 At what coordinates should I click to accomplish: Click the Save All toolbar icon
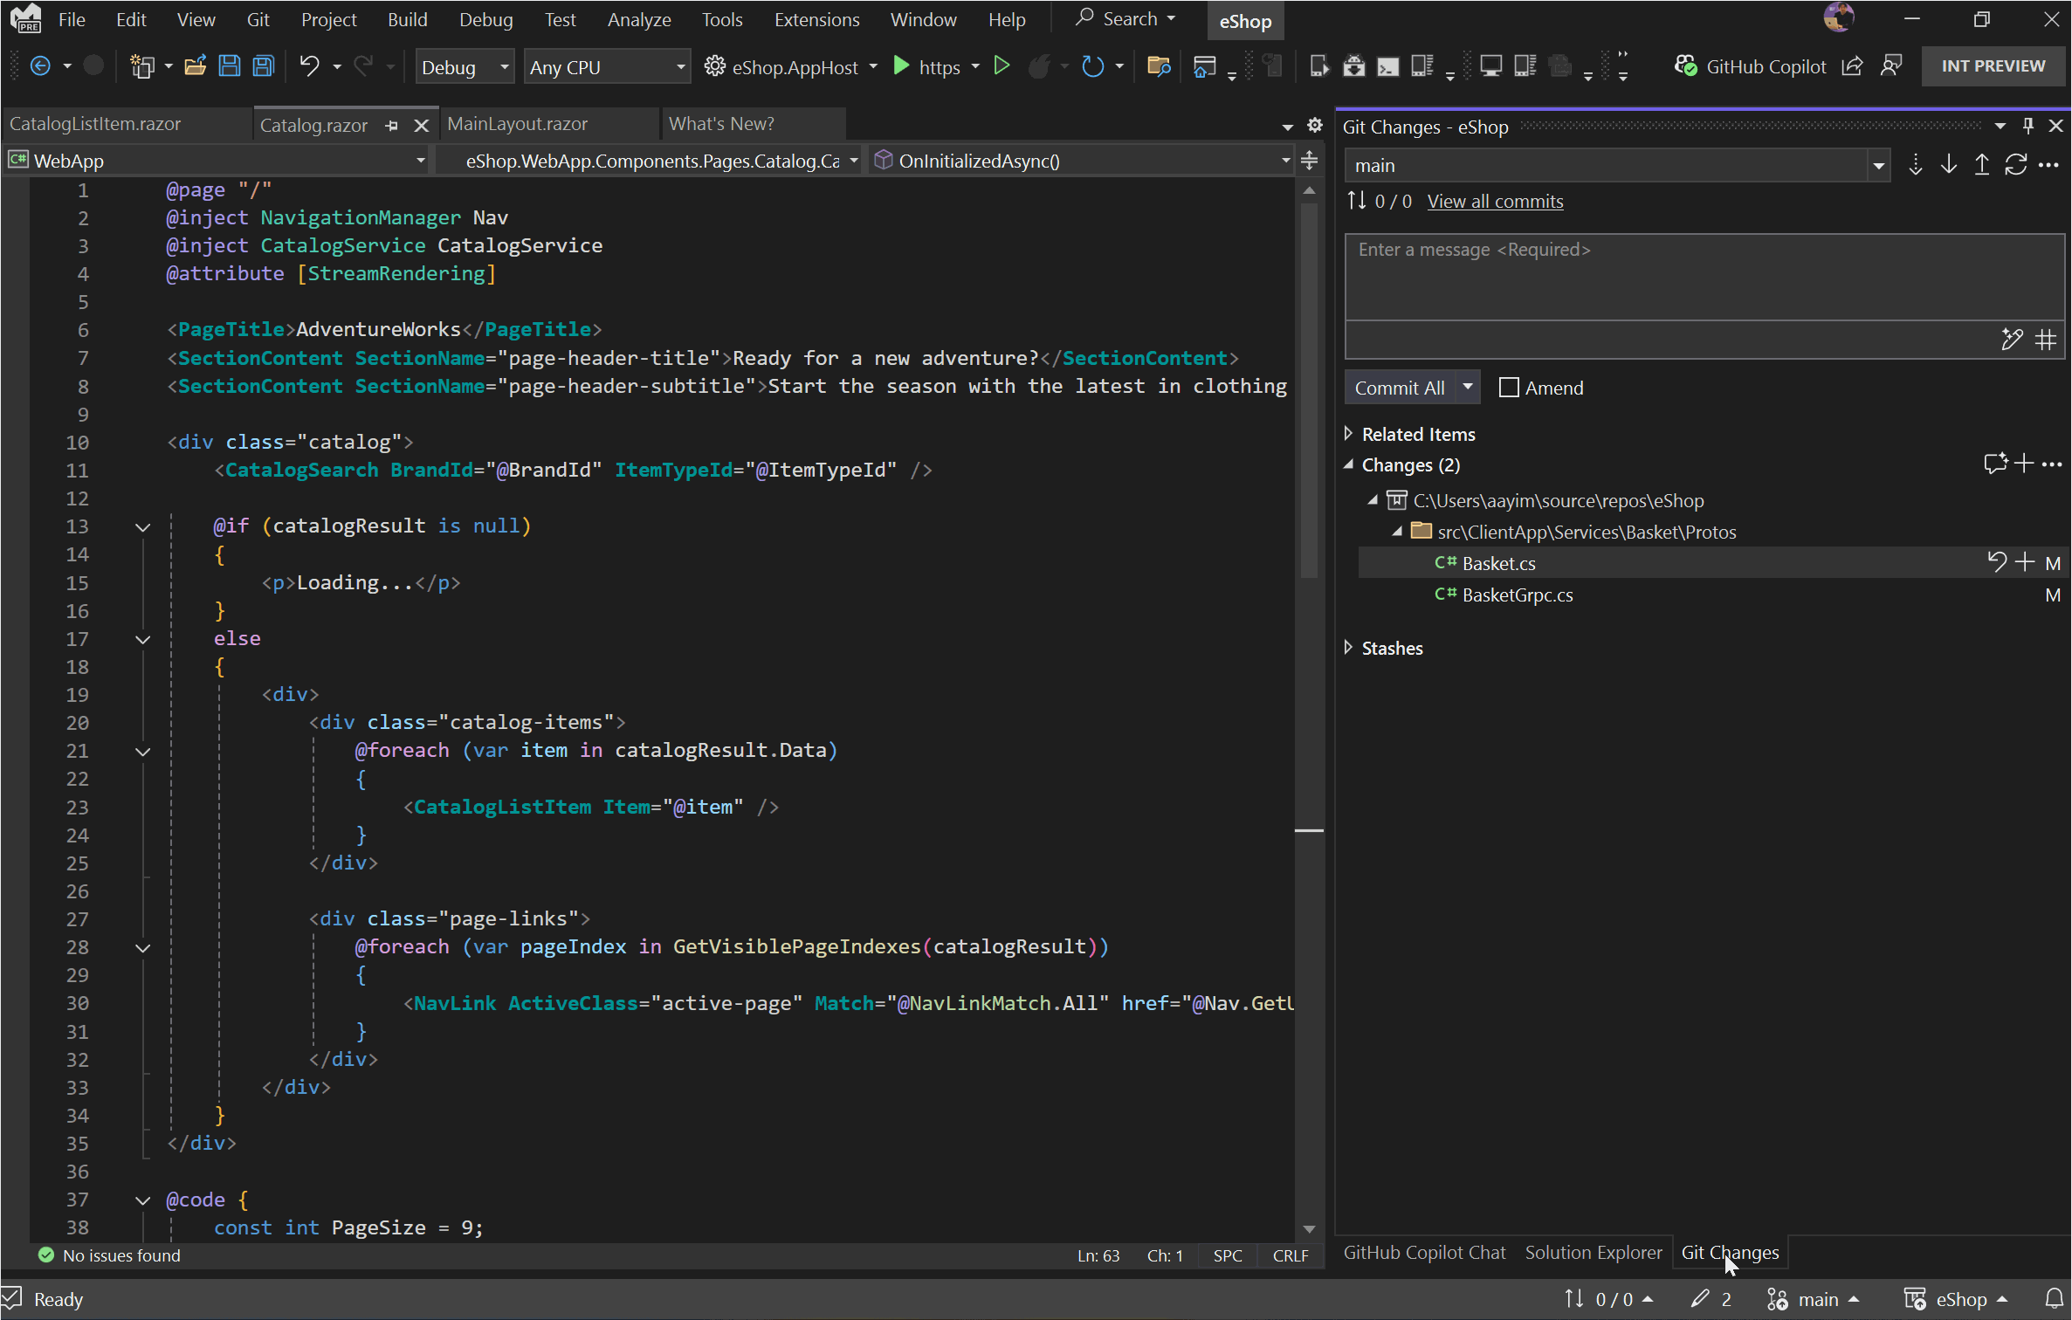click(263, 66)
